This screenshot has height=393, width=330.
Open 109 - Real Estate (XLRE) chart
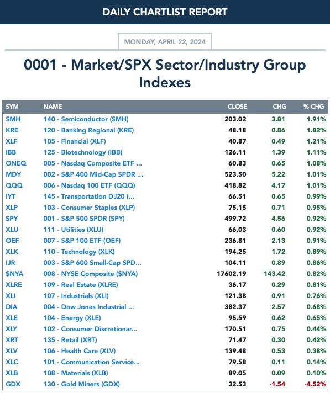click(81, 284)
